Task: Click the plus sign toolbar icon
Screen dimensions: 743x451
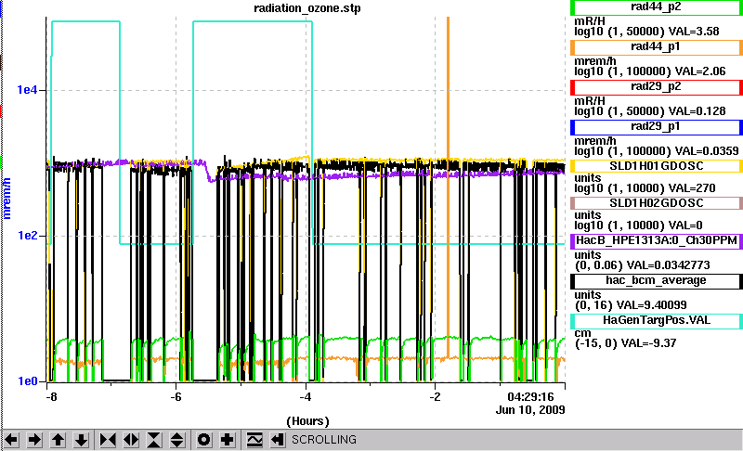Action: [228, 440]
